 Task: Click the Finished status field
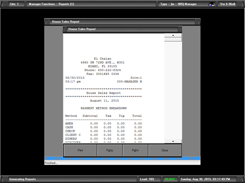coord(122,163)
